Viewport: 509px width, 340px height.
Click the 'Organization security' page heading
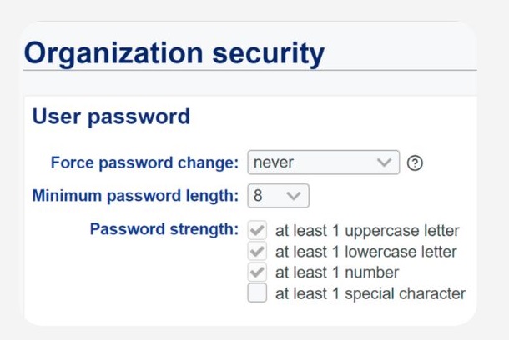[174, 53]
